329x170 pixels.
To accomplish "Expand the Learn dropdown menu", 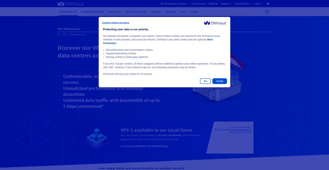I will tap(259, 4).
